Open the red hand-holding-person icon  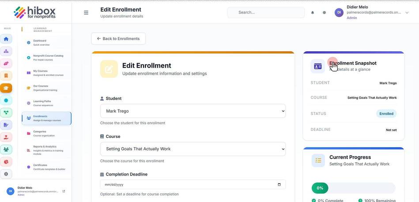click(6, 137)
